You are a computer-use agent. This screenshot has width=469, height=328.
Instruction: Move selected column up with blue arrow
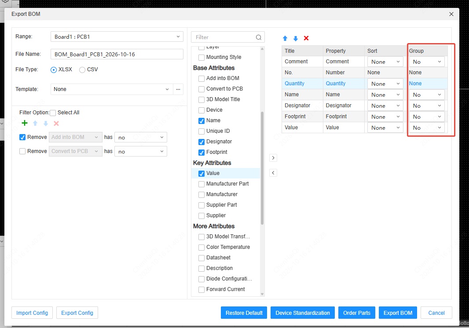pyautogui.click(x=285, y=38)
